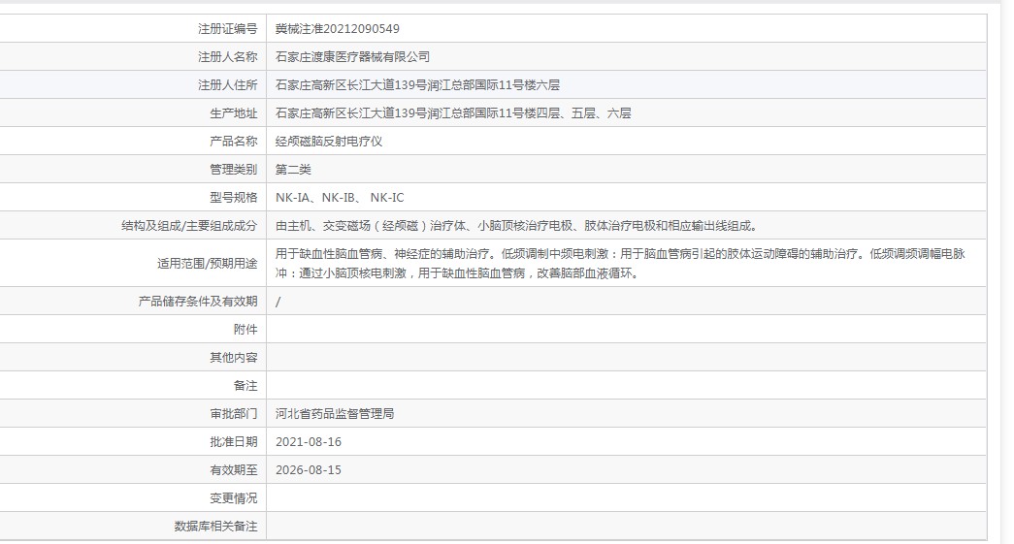
Task: Click the slash value for storage conditions
Action: [x=278, y=302]
